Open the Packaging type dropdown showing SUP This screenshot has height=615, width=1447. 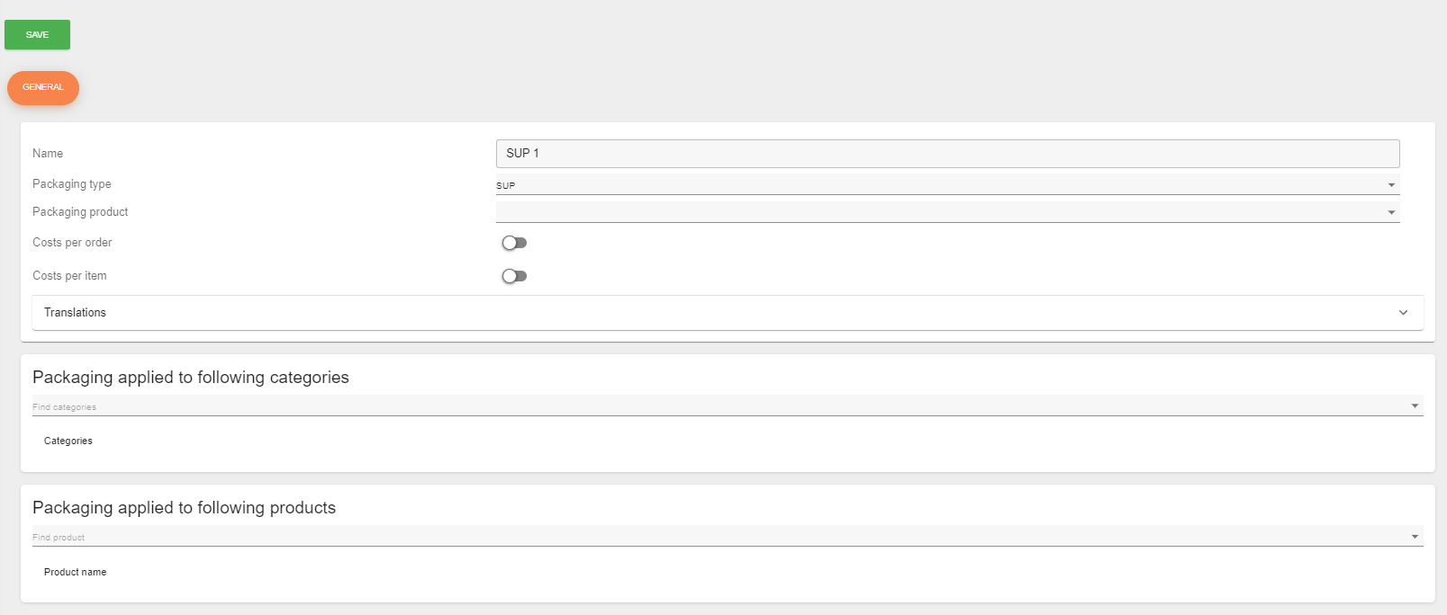pos(936,185)
